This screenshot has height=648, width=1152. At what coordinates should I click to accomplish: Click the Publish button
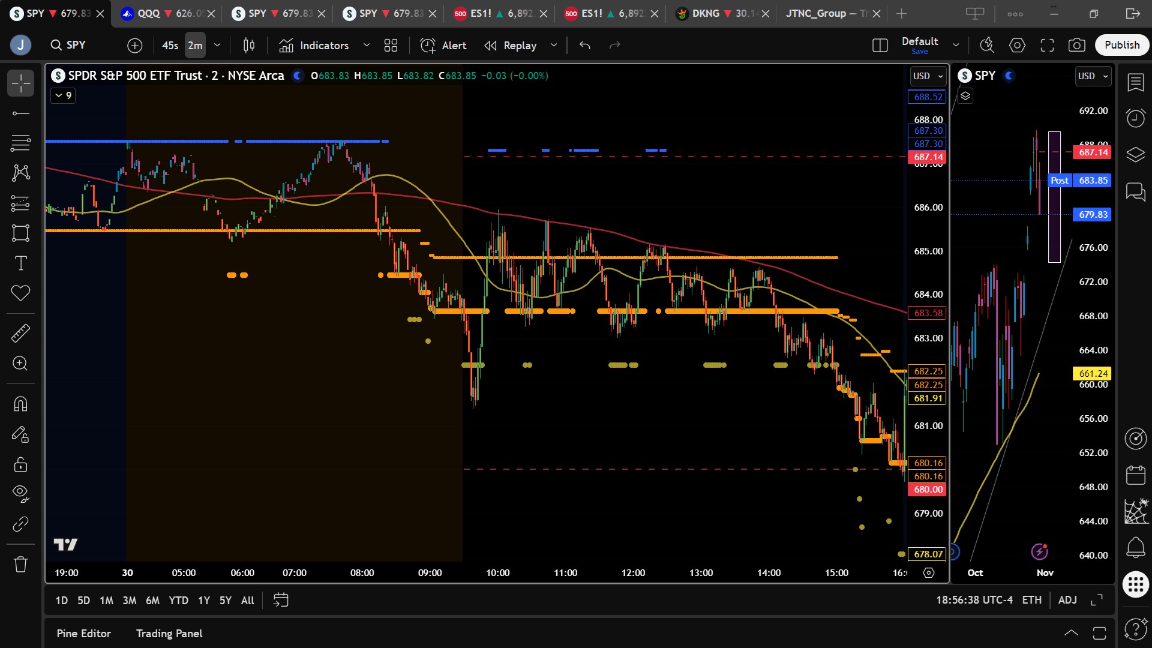[1121, 45]
